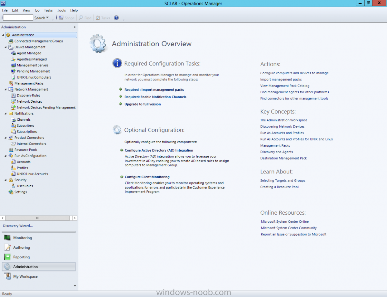Open the Search dropdown arrow
387x297 pixels.
point(47,18)
